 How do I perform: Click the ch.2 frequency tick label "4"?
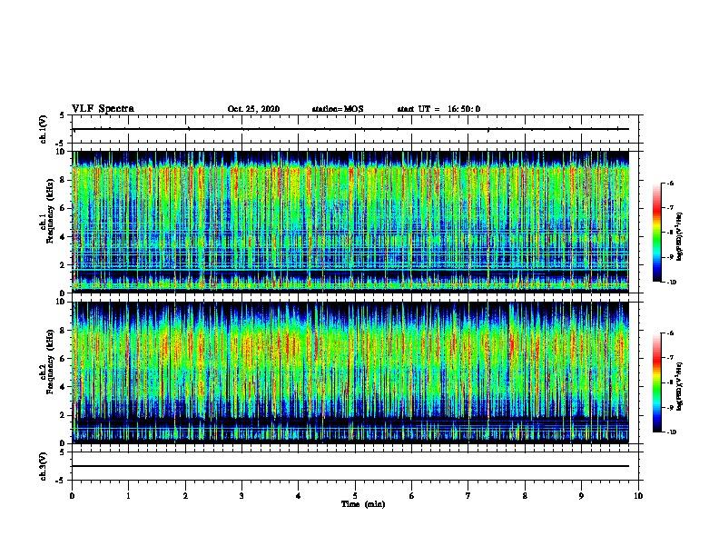pyautogui.click(x=63, y=387)
